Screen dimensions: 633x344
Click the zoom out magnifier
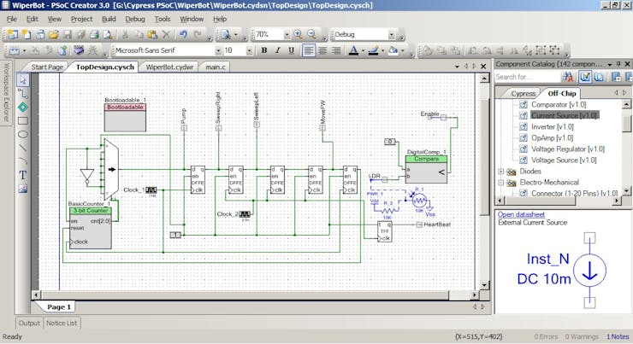click(x=311, y=35)
